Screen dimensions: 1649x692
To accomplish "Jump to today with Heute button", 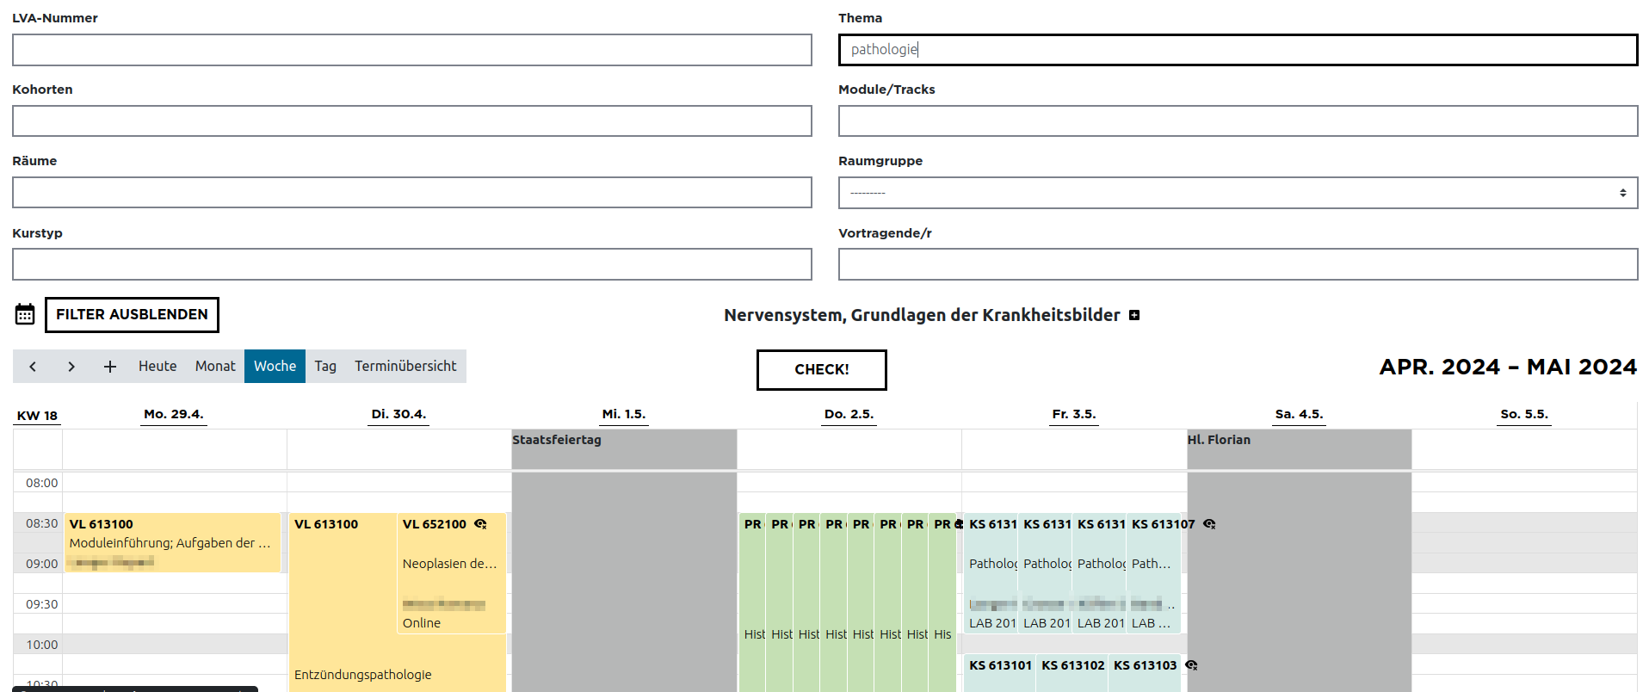I will coord(157,367).
